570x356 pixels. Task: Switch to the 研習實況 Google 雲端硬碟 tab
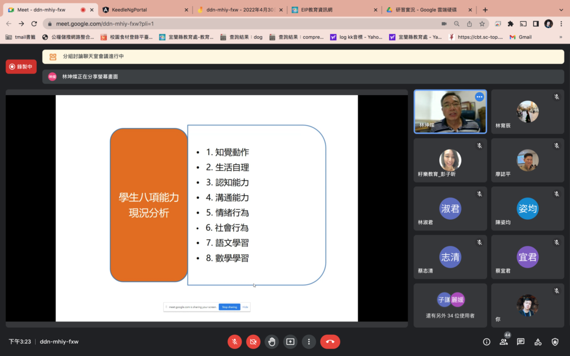coord(429,10)
